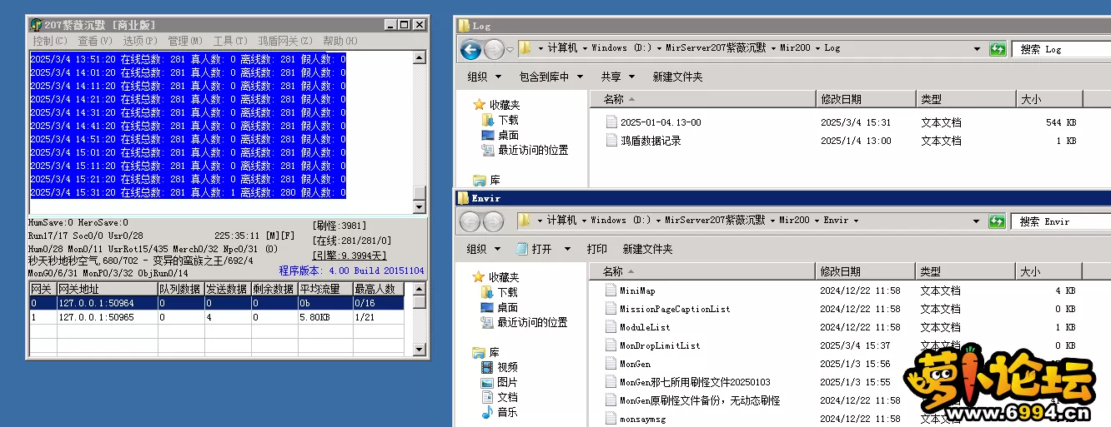Open the 2025-01-04.13-00 log file
The height and width of the screenshot is (427, 1111).
660,122
